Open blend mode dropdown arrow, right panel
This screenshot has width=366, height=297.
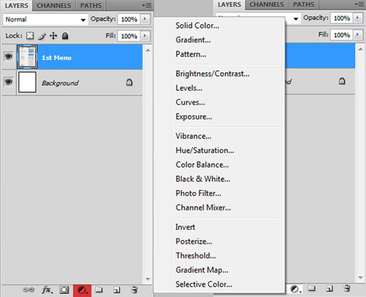pos(296,18)
